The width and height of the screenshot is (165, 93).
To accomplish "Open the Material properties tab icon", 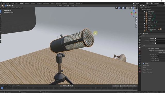I will click(x=140, y=68).
